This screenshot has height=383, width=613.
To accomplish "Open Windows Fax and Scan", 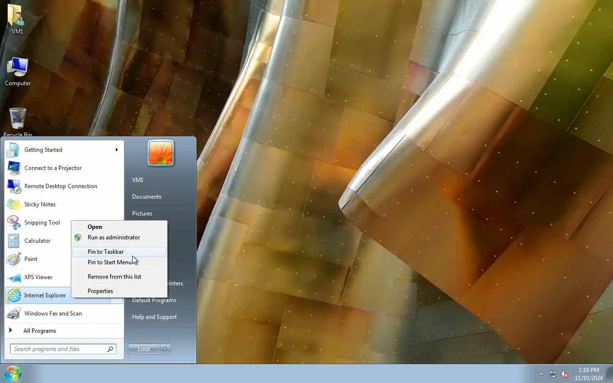I will point(64,314).
